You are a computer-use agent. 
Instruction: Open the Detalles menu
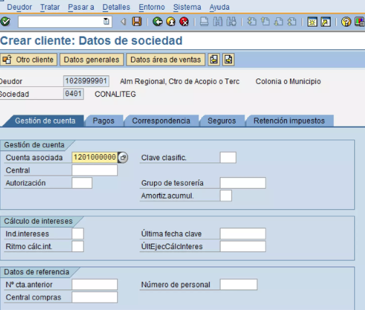pos(116,7)
